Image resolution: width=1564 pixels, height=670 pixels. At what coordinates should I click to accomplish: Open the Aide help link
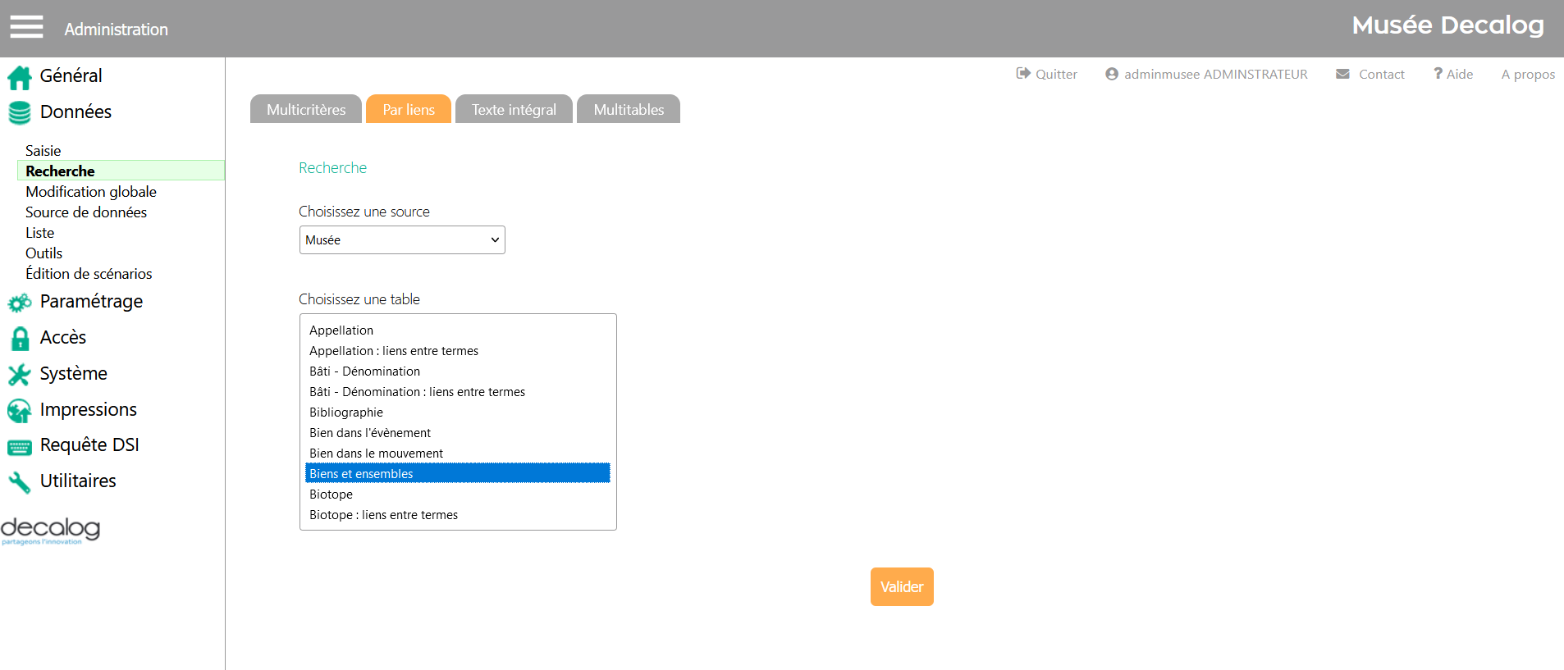pyautogui.click(x=1453, y=75)
